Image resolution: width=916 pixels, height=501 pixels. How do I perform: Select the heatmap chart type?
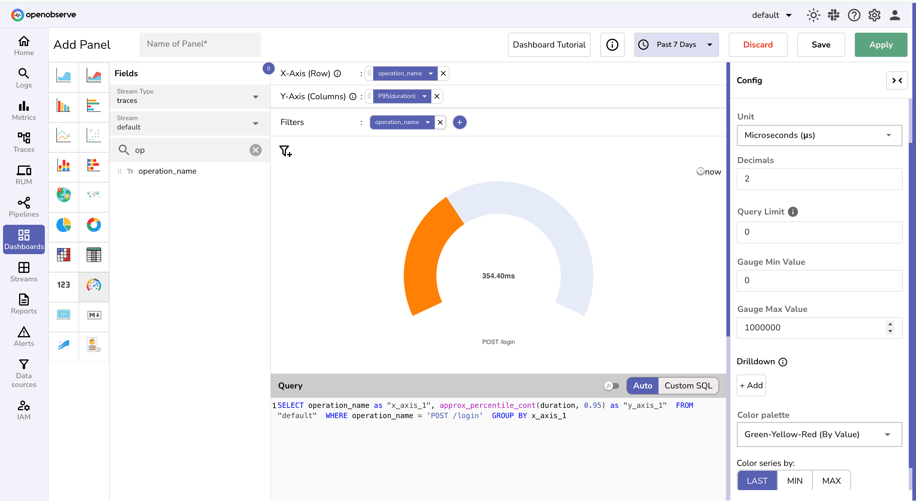(x=63, y=256)
